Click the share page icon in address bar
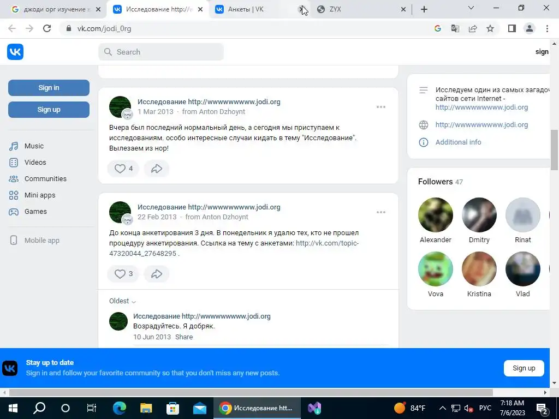The height and width of the screenshot is (419, 559). 473,28
